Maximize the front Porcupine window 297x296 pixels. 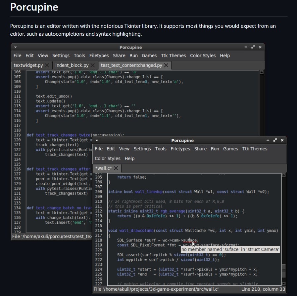click(x=275, y=140)
